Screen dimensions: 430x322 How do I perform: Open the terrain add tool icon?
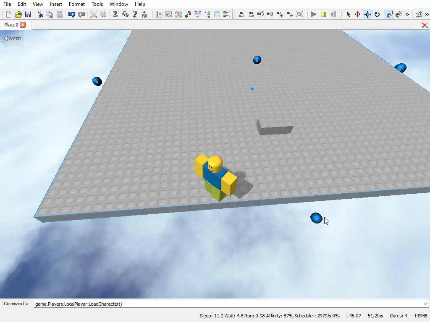point(419,14)
